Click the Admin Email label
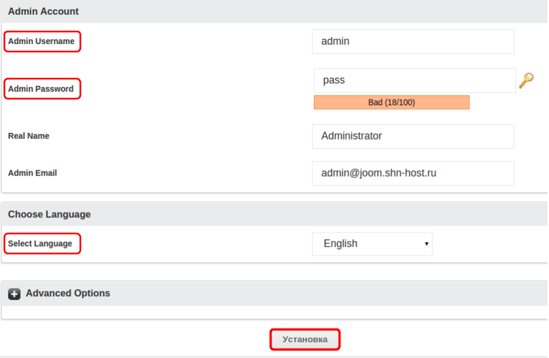Viewport: 549px width, 358px height. point(32,173)
